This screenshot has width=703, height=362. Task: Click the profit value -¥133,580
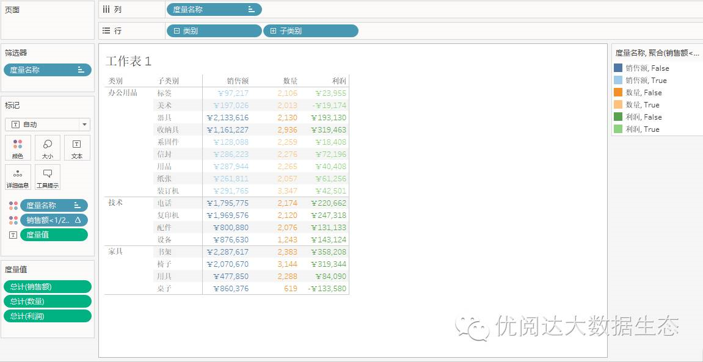click(x=327, y=289)
